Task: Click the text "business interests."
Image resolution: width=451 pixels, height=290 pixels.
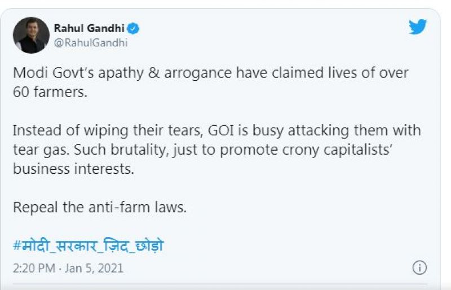Action: (73, 169)
